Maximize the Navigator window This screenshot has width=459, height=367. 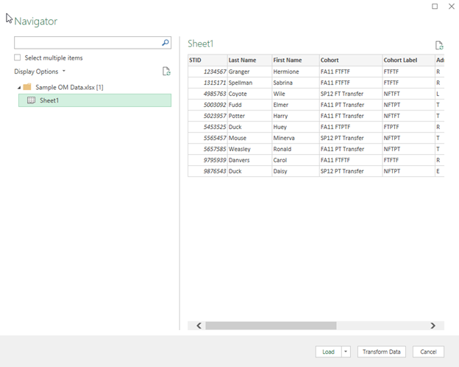(435, 6)
